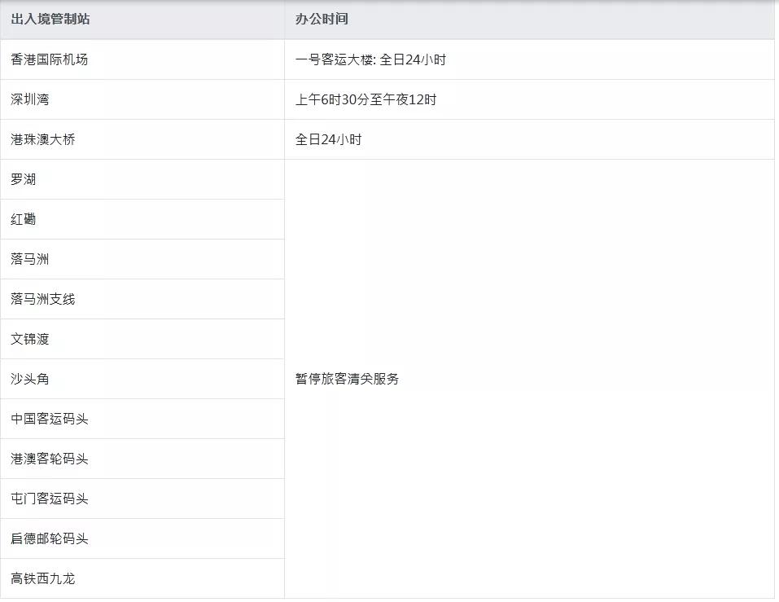Click the 落马洲 cell
This screenshot has width=779, height=602.
pyautogui.click(x=30, y=259)
